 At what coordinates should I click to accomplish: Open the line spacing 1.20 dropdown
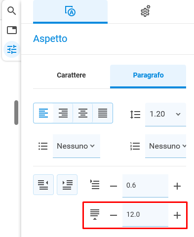[165, 114]
